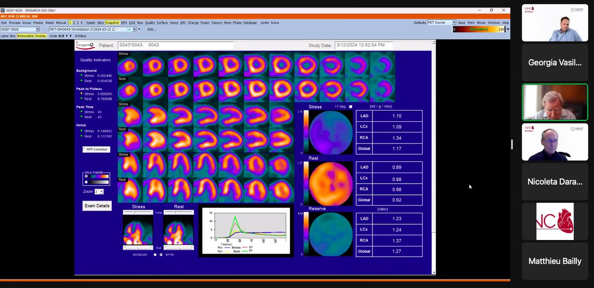The width and height of the screenshot is (594, 288).
Task: Toggle the Interpolate option
Action: [x=25, y=36]
